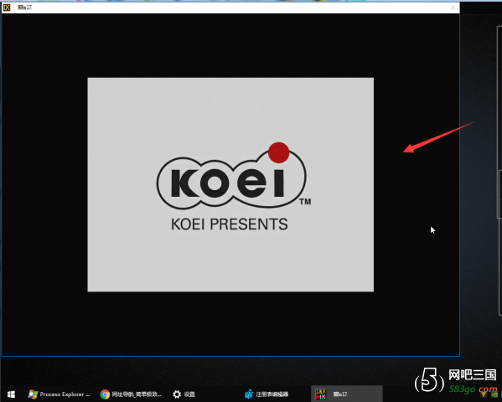The width and height of the screenshot is (502, 402).
Task: Switch to Process Explorer in taskbar
Action: [59, 394]
